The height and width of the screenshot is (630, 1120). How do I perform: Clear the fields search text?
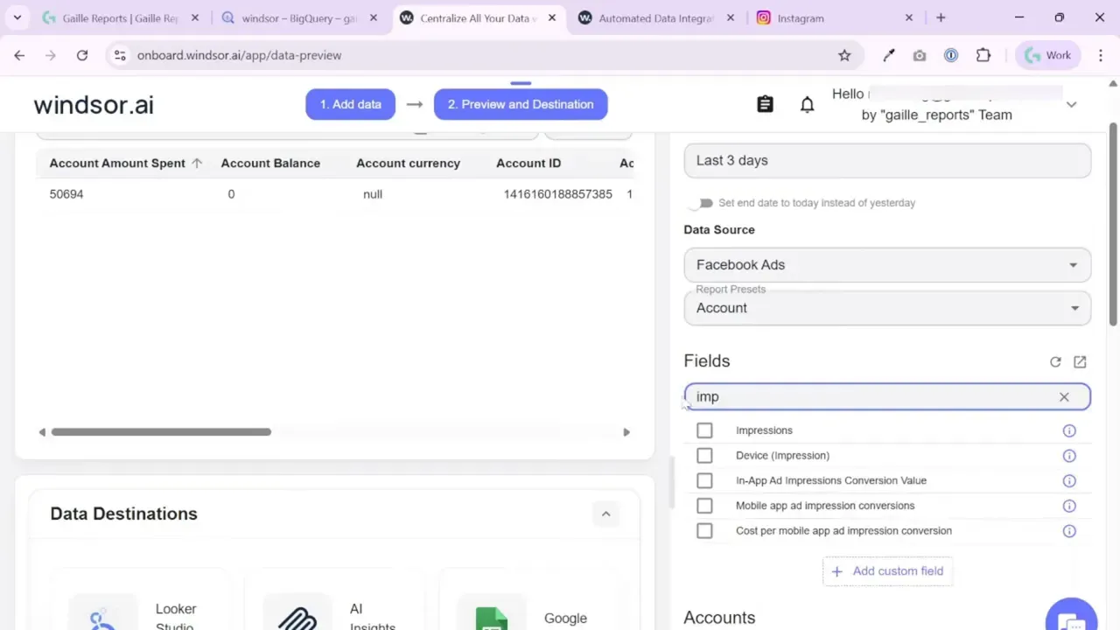1064,396
